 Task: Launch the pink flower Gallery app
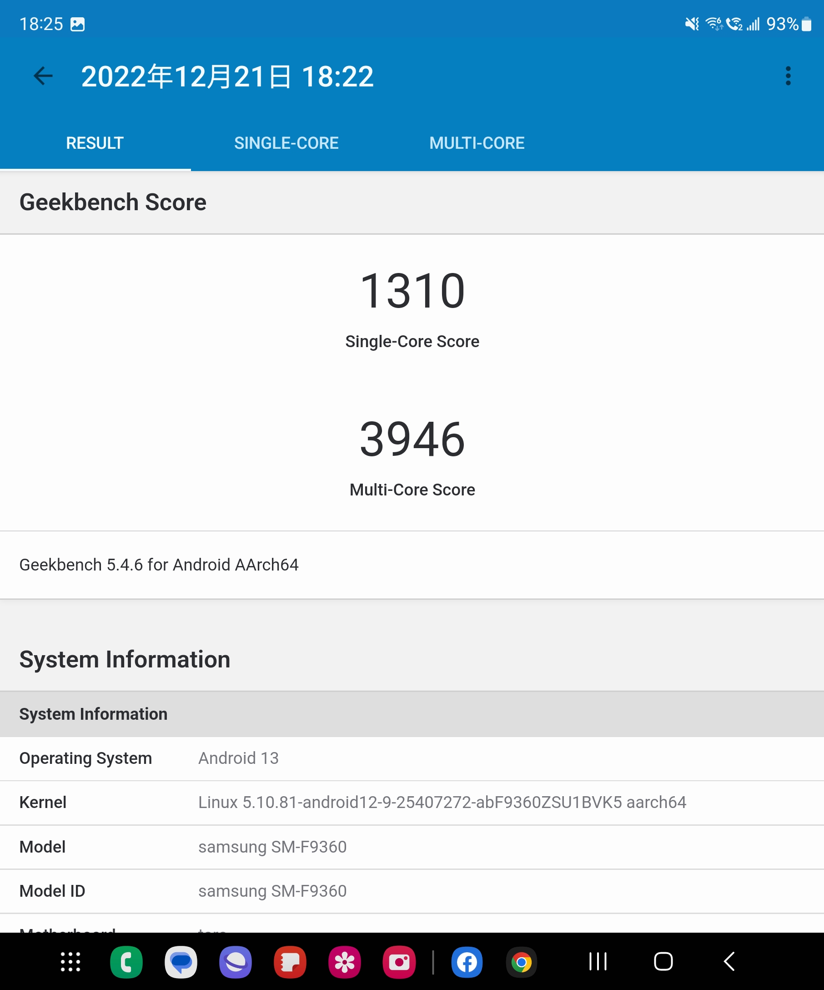[x=345, y=962]
